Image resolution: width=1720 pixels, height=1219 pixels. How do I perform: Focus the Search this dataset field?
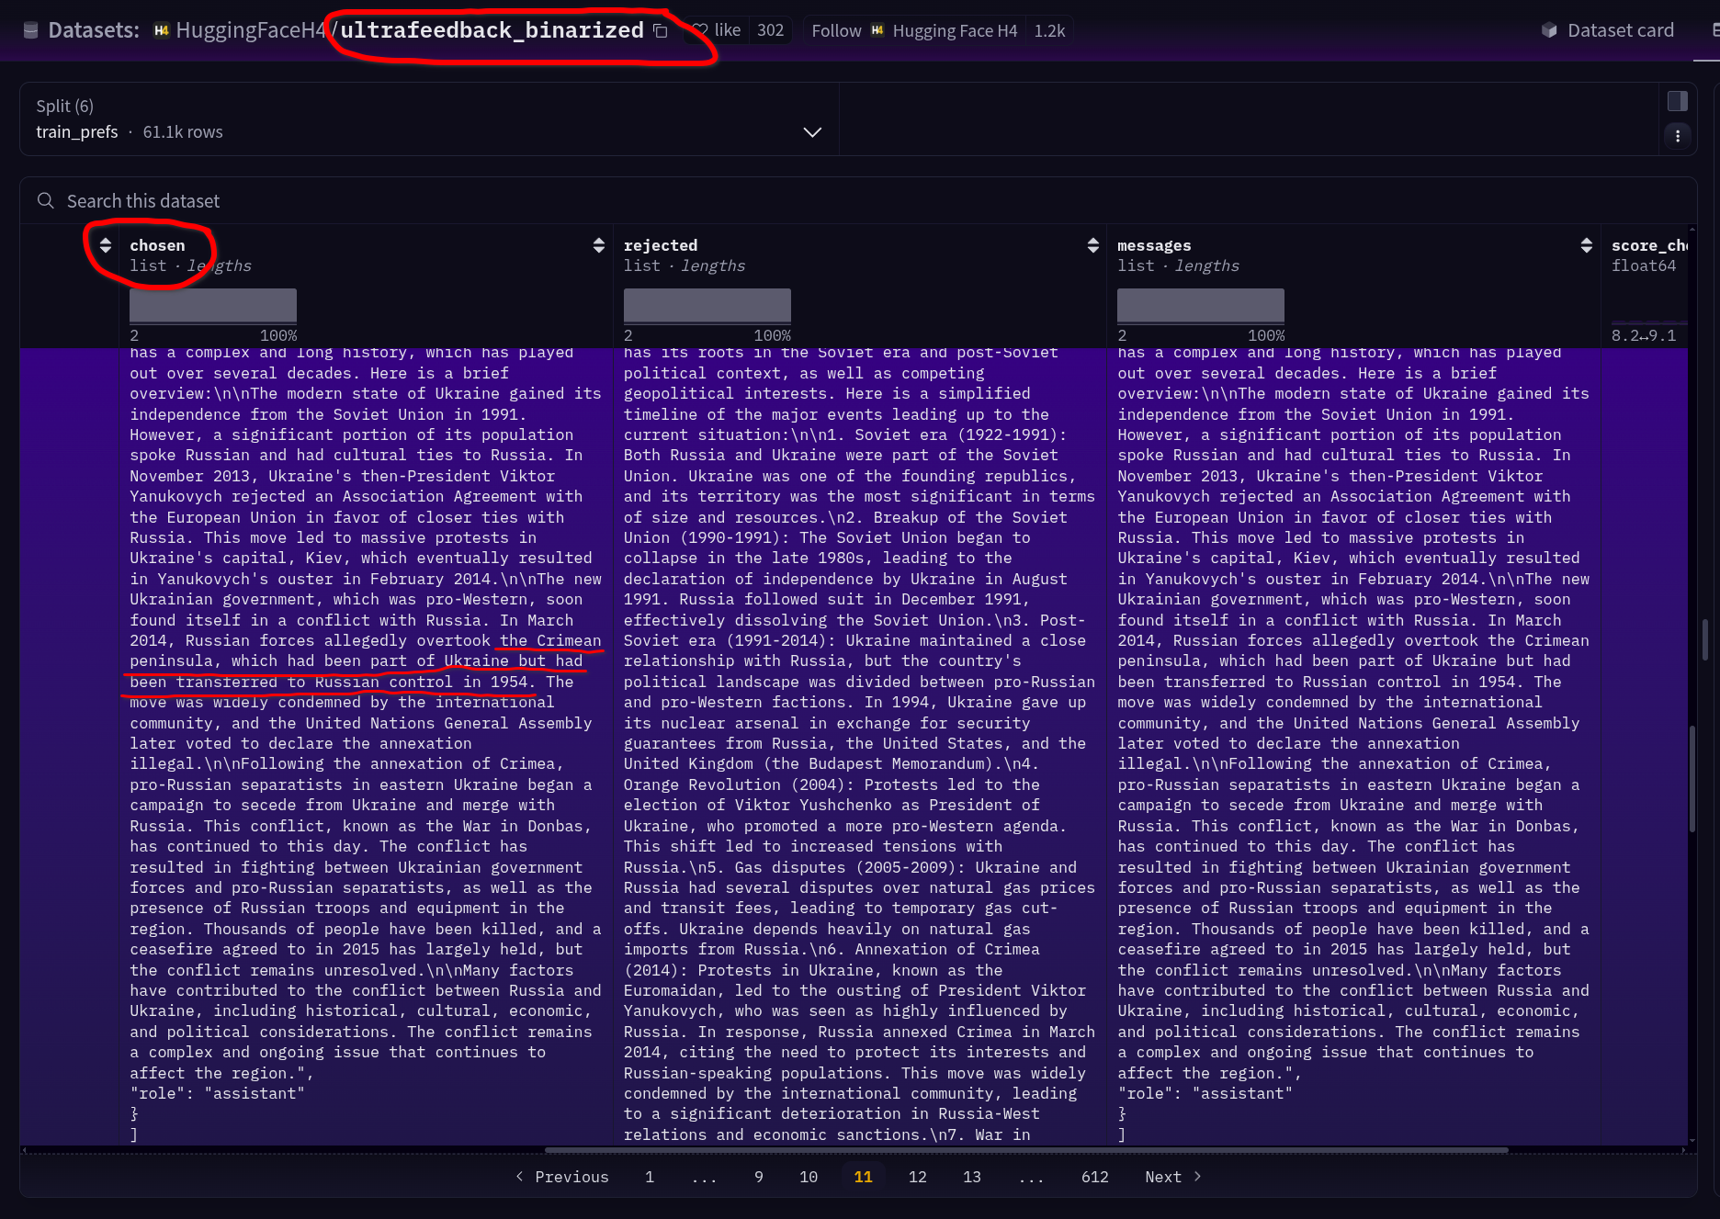(x=858, y=200)
